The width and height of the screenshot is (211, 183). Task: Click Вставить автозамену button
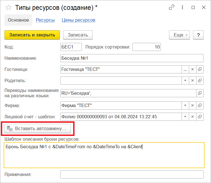click(38, 129)
